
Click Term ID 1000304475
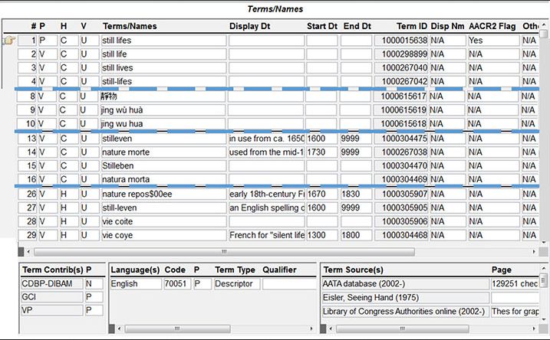coord(401,139)
